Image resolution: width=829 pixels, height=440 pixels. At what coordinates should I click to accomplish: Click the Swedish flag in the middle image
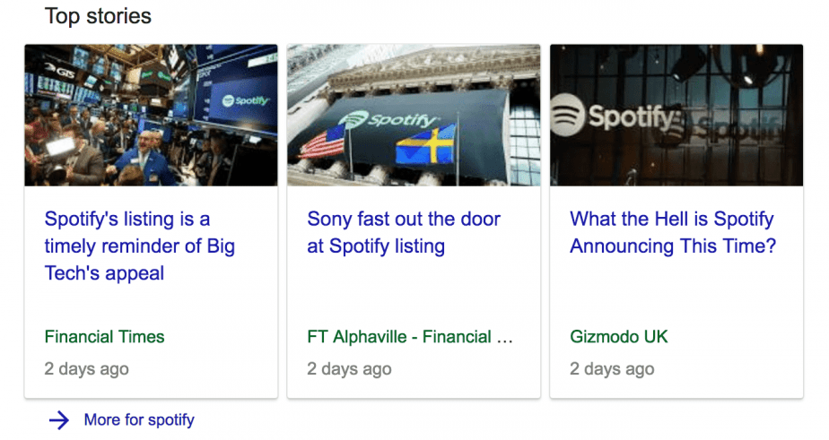pos(426,143)
